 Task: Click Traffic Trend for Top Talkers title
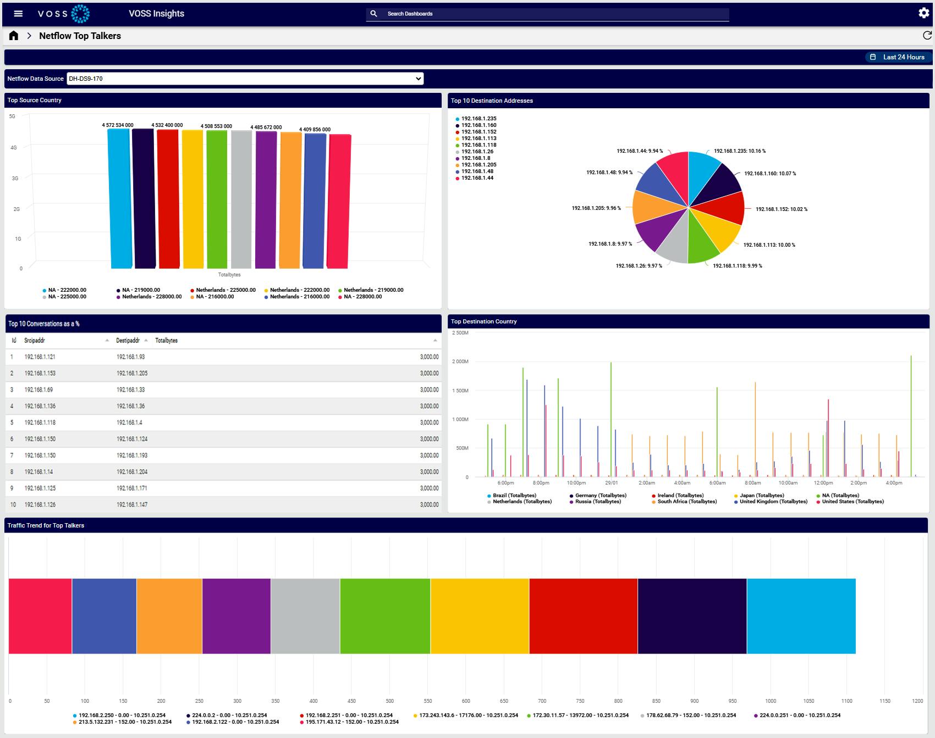(x=46, y=526)
